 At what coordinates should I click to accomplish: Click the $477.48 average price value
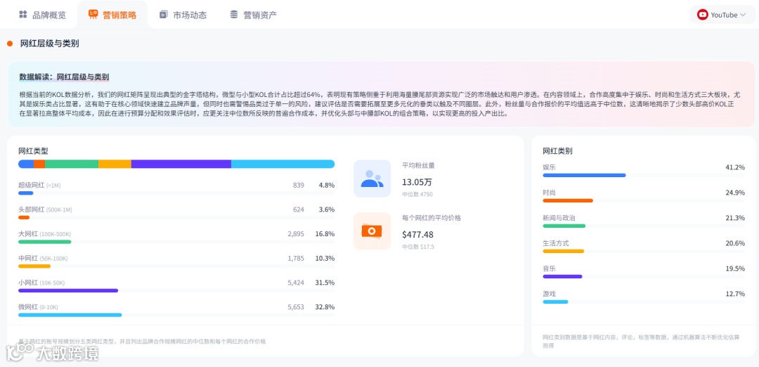coord(417,235)
